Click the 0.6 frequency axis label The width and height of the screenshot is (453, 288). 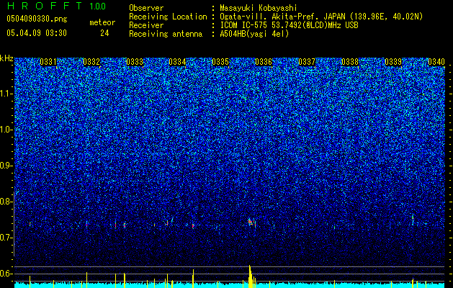click(x=6, y=274)
